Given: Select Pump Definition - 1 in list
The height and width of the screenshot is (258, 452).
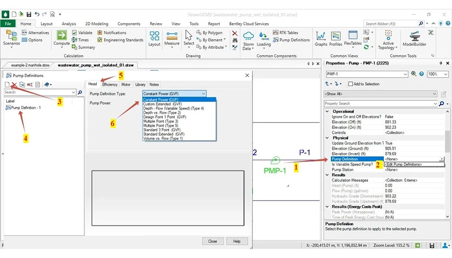Looking at the screenshot, I should [26, 108].
